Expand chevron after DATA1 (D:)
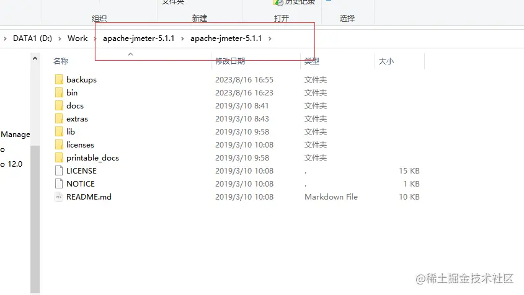Image resolution: width=524 pixels, height=295 pixels. click(x=60, y=39)
